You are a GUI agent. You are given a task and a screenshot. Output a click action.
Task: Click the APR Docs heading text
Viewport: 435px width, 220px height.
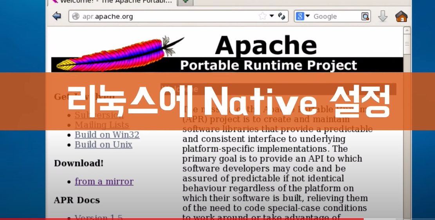(x=77, y=200)
